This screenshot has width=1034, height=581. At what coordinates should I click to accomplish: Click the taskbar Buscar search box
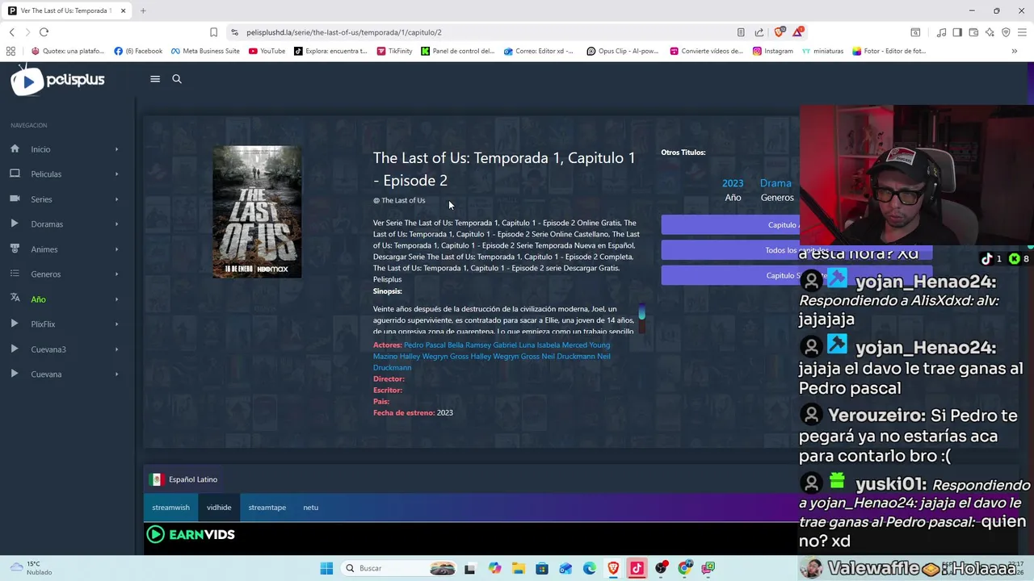click(399, 568)
